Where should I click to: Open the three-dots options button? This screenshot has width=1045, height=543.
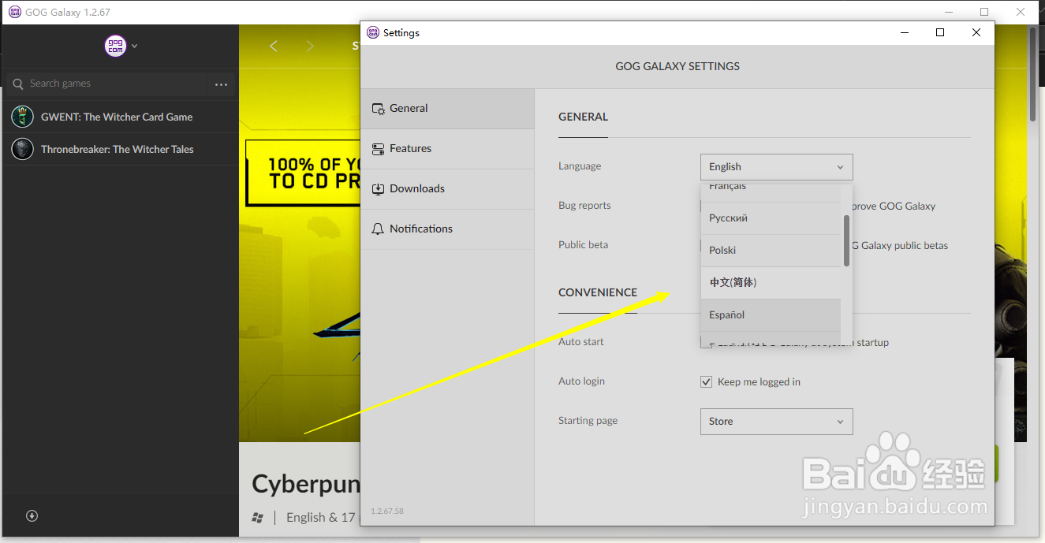[221, 84]
